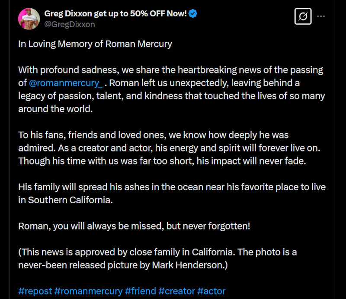This screenshot has height=299, width=346.
Task: Click the blue verified badge
Action: [x=193, y=14]
